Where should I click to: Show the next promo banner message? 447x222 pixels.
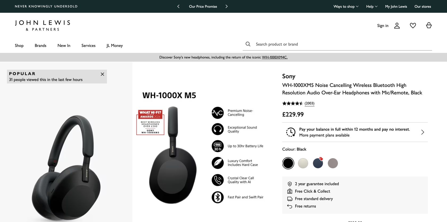tap(226, 6)
